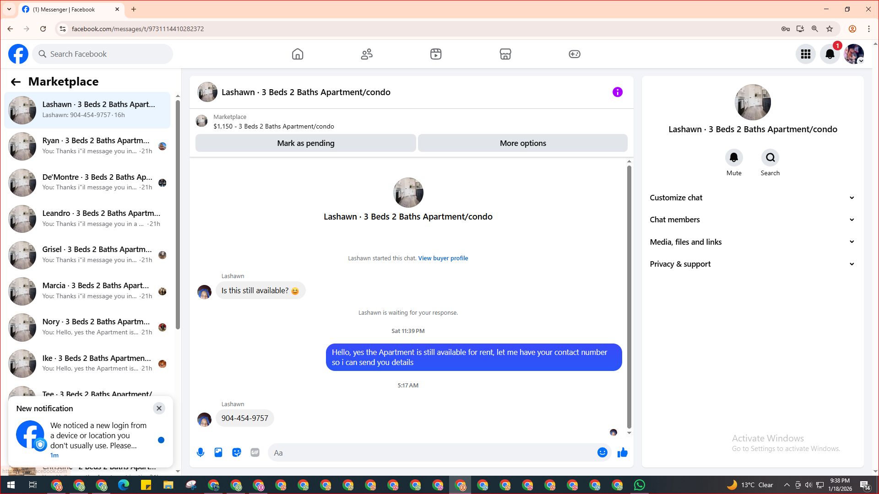Open the Home tab in top navigation
This screenshot has height=494, width=879.
click(298, 54)
